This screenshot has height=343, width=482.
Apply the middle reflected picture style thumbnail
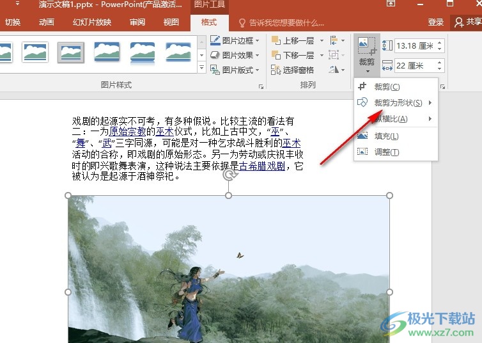tap(143, 52)
